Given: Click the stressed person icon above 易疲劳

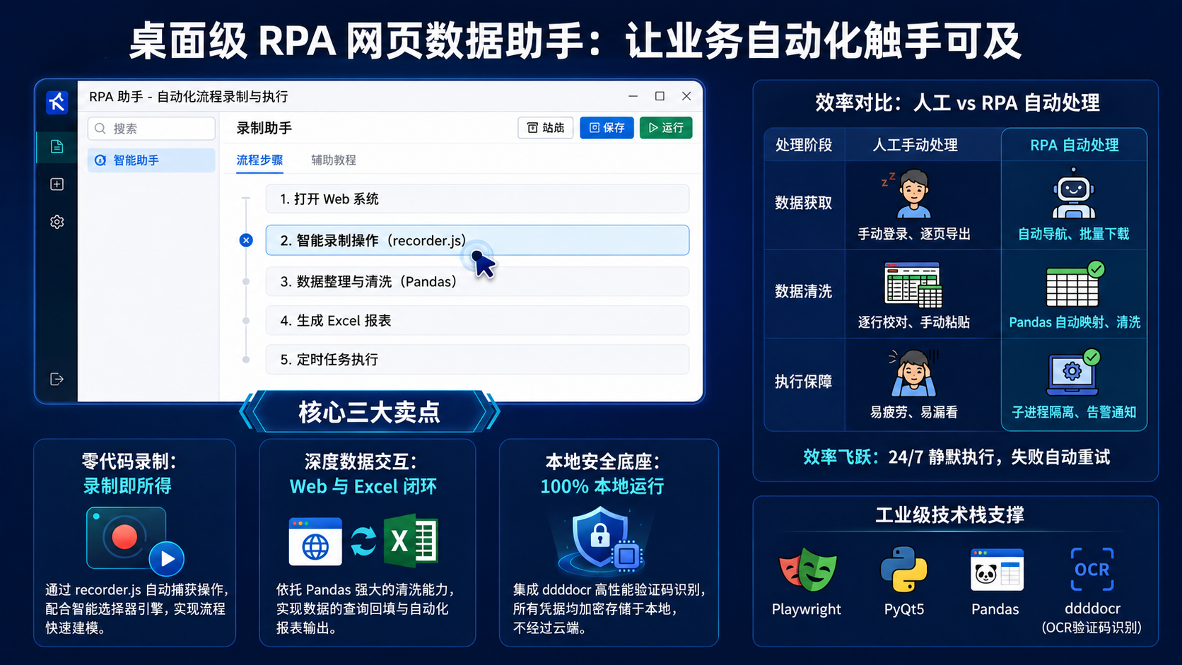Looking at the screenshot, I should point(913,373).
